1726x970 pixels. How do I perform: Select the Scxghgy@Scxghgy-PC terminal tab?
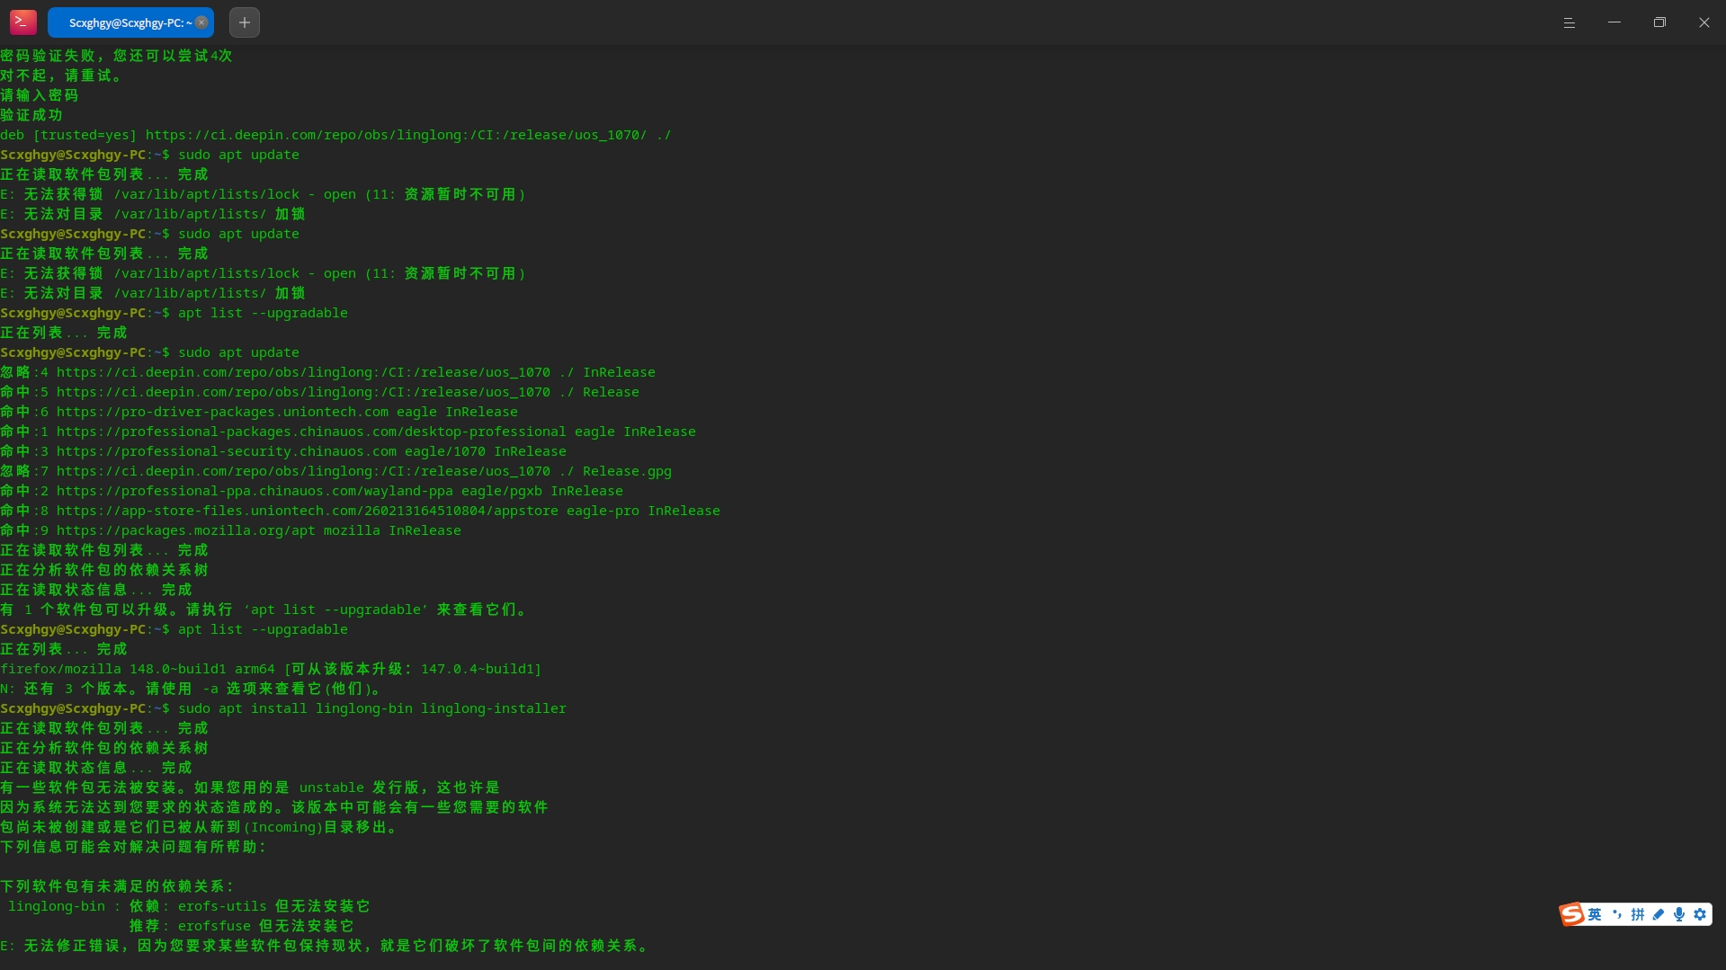click(x=130, y=22)
